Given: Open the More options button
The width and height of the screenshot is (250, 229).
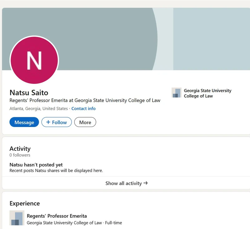Looking at the screenshot, I should [85, 122].
